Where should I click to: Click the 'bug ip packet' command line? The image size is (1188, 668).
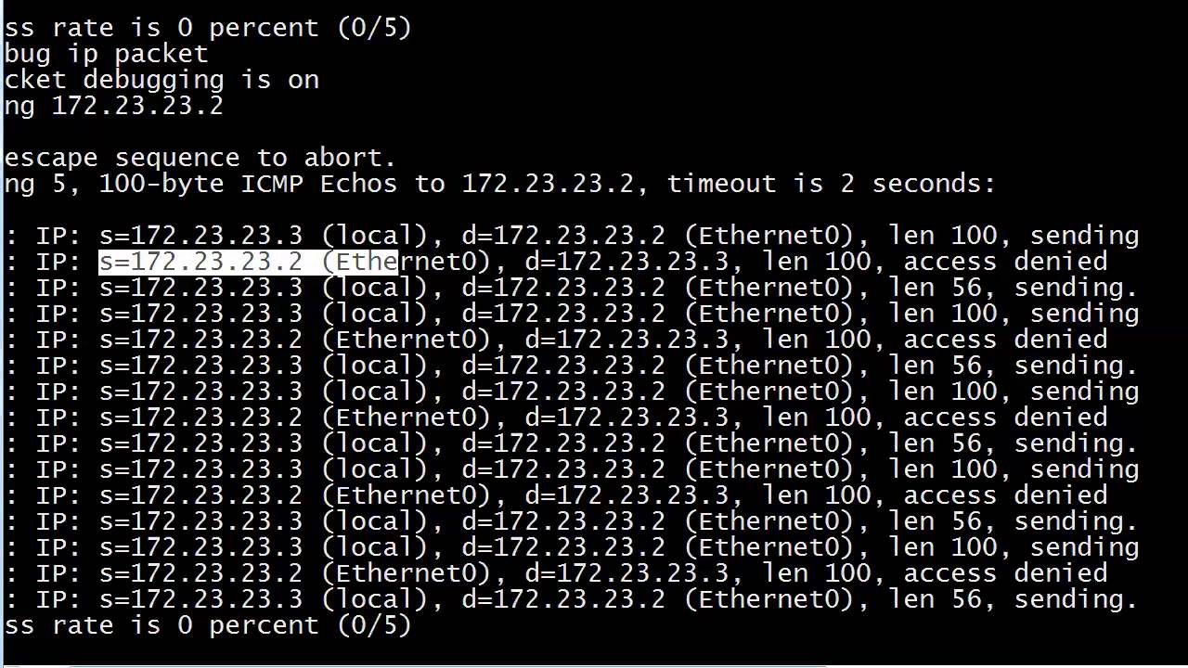point(106,54)
